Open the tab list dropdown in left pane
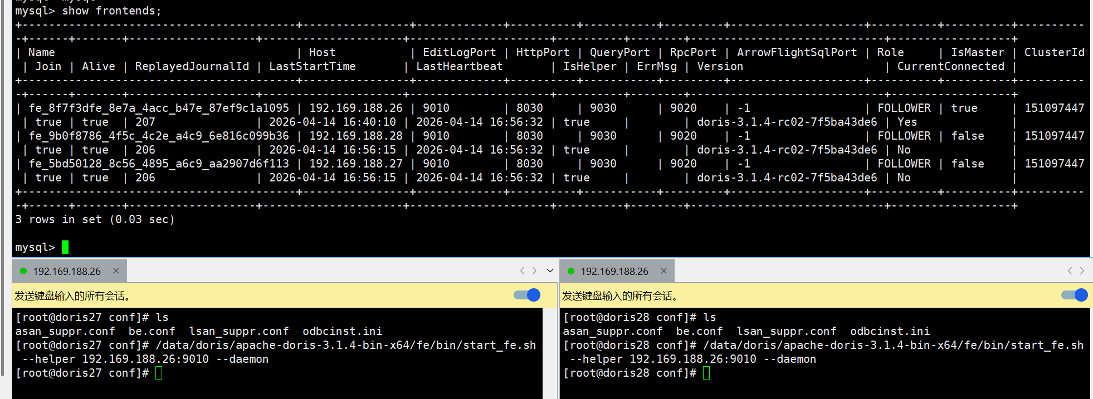 (550, 271)
